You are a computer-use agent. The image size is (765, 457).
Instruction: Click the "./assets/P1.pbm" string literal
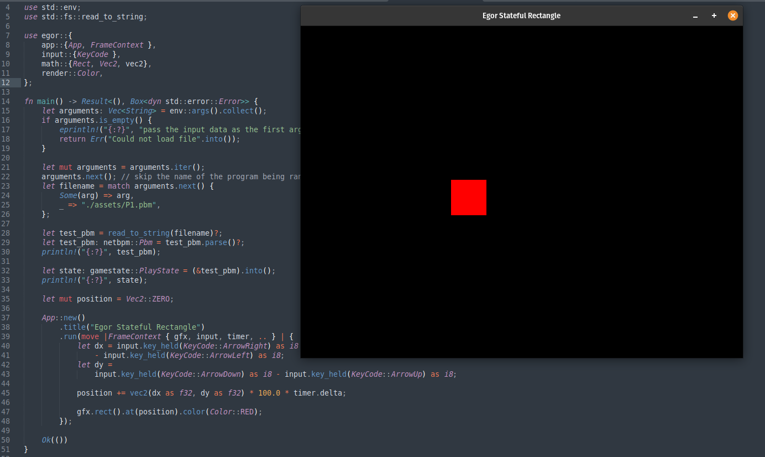[120, 205]
